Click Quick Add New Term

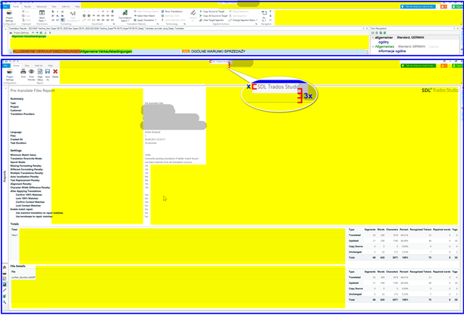(173, 20)
